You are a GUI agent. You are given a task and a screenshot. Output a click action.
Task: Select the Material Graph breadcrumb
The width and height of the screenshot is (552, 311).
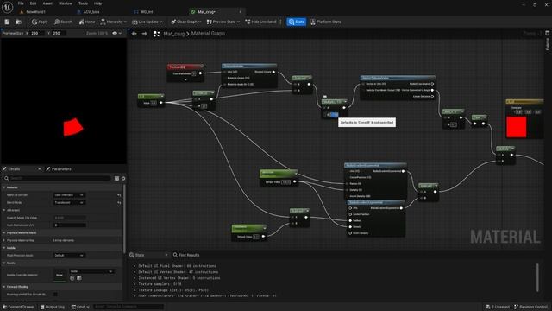click(x=208, y=34)
